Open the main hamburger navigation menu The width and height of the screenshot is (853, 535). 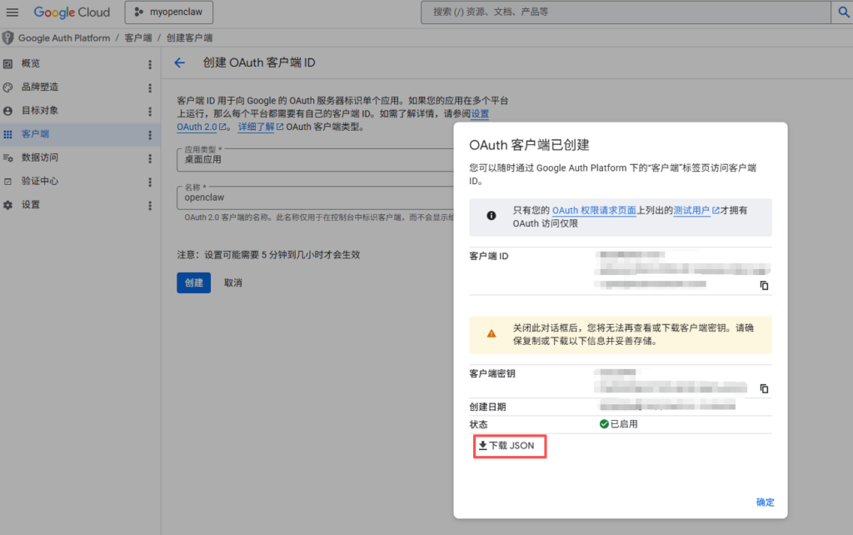click(x=12, y=12)
